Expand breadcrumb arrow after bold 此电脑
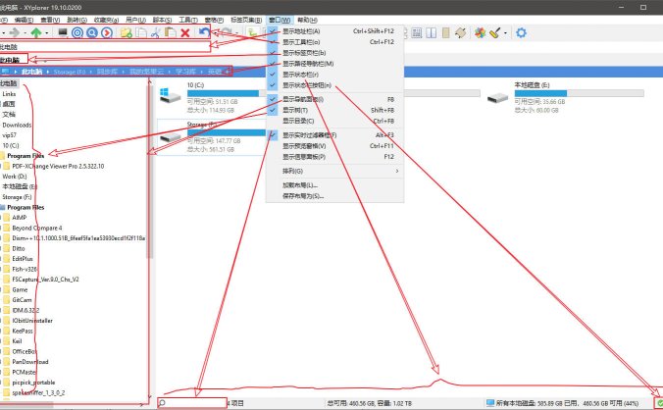This screenshot has height=410, width=663. click(x=48, y=72)
